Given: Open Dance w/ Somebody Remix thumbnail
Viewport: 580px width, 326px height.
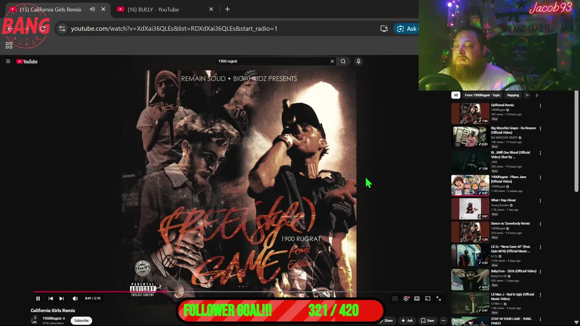Looking at the screenshot, I should [470, 232].
